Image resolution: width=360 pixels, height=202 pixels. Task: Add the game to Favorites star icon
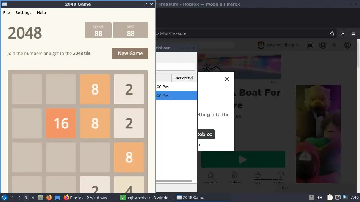tap(211, 175)
